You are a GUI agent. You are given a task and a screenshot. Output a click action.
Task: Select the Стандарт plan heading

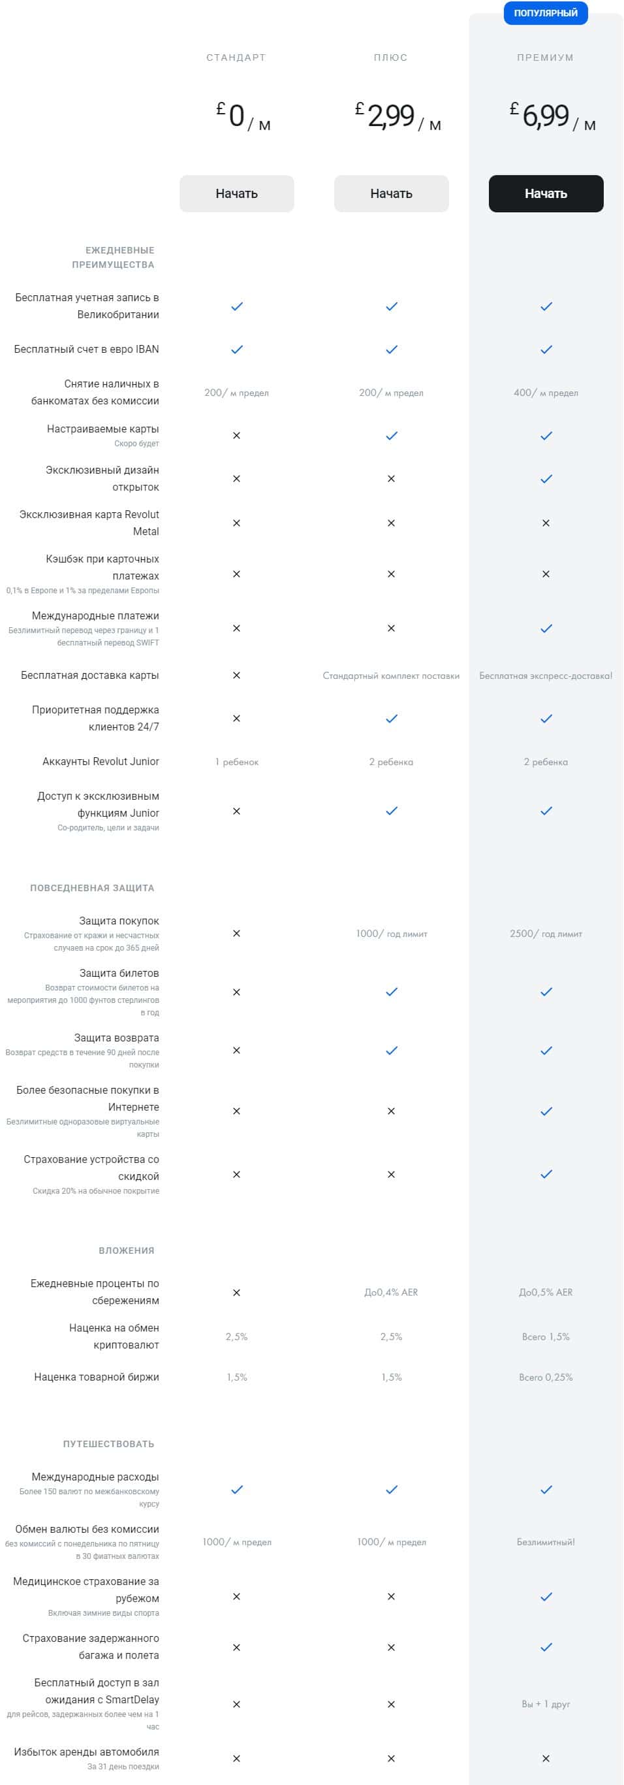pyautogui.click(x=236, y=57)
